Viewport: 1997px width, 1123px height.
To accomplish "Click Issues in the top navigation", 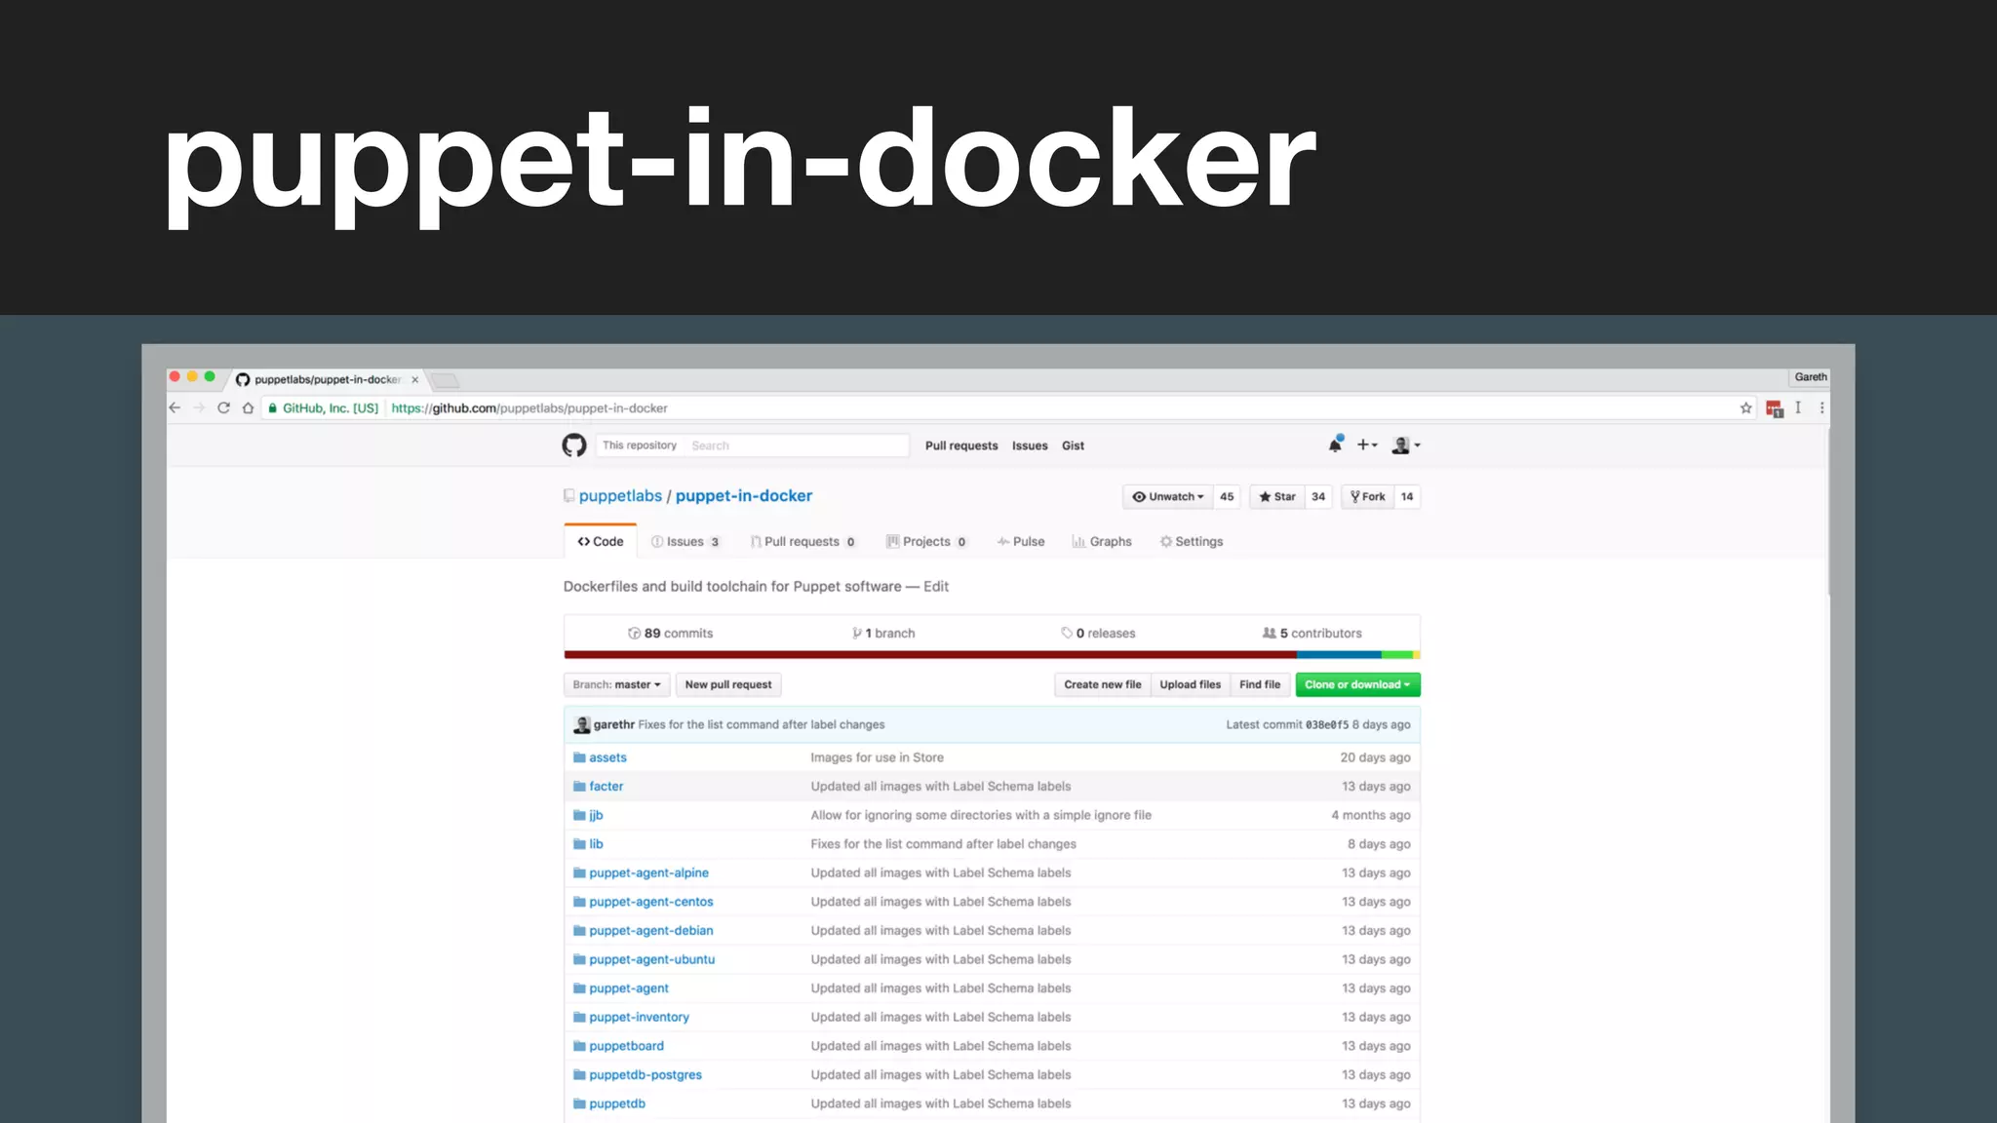I will coord(1030,445).
